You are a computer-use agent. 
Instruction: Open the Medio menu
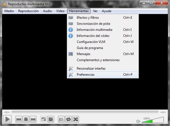tap(9, 11)
